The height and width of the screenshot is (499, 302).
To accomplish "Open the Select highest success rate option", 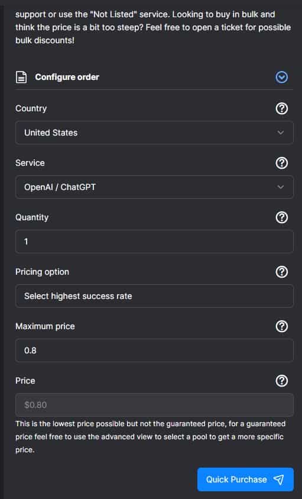I will click(154, 296).
